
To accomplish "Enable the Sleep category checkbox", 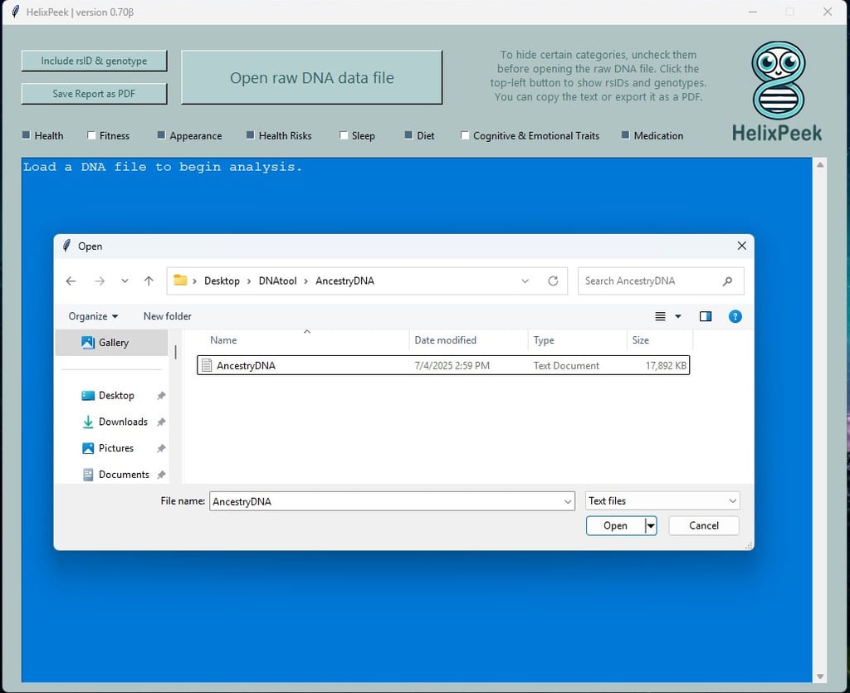I will (x=343, y=135).
